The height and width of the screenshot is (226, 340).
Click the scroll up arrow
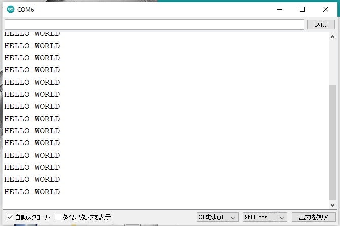(x=332, y=37)
